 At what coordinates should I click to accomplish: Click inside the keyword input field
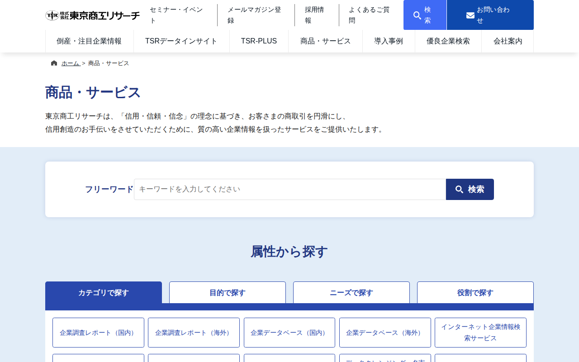[289, 189]
